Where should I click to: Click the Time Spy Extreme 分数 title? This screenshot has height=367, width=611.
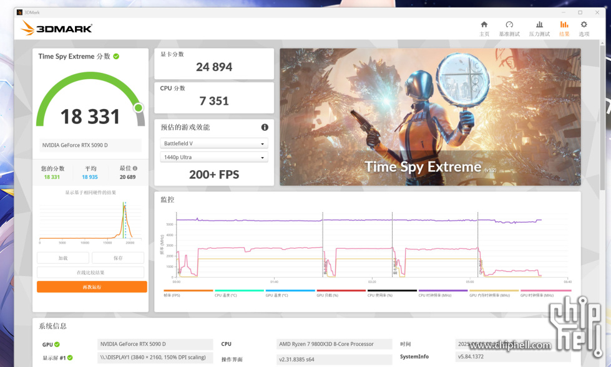point(74,57)
